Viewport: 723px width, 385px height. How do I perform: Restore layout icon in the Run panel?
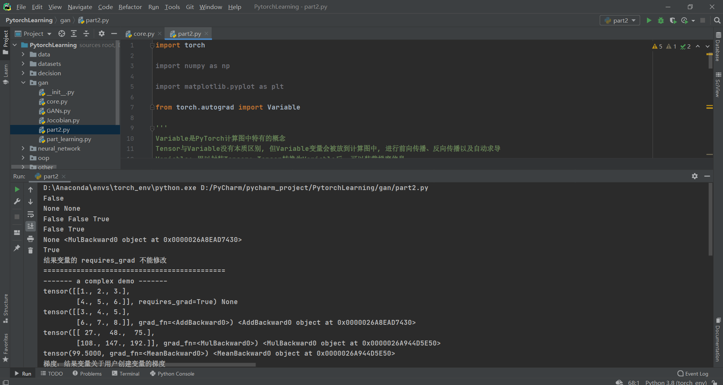tap(17, 233)
